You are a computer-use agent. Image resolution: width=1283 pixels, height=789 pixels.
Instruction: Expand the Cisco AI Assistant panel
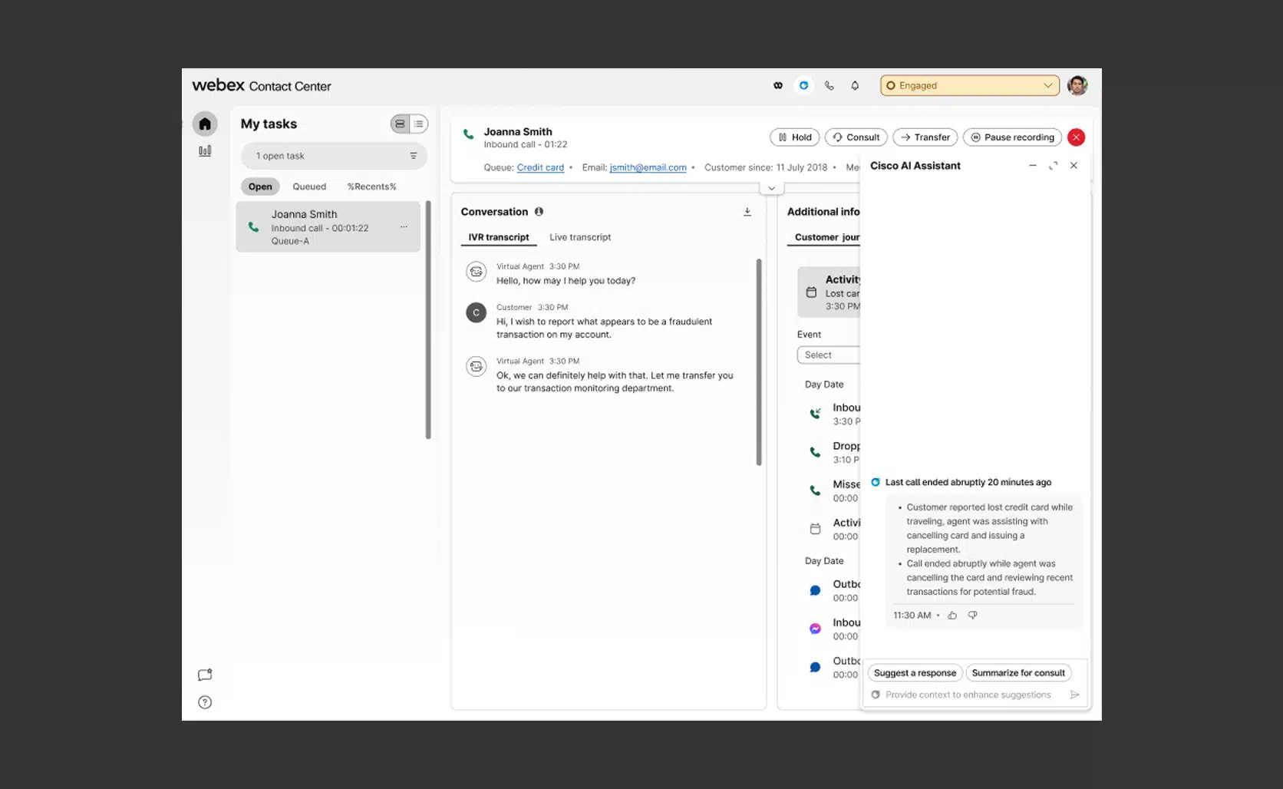[1054, 166]
